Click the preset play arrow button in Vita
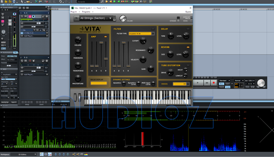 pyautogui.click(x=76, y=18)
